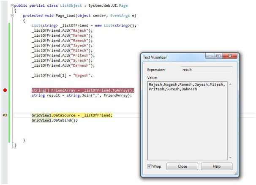Click the highlighted GridView1.DataSource line
This screenshot has width=256, height=185.
[x=72, y=115]
